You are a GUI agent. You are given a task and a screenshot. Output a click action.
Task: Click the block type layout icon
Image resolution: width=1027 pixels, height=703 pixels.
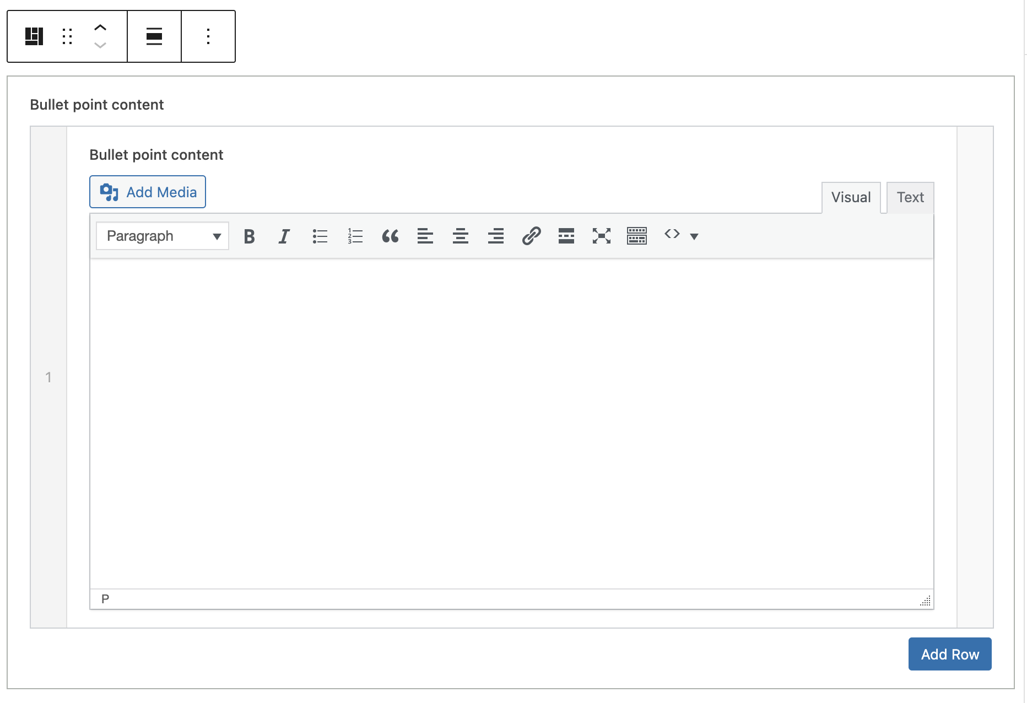34,36
